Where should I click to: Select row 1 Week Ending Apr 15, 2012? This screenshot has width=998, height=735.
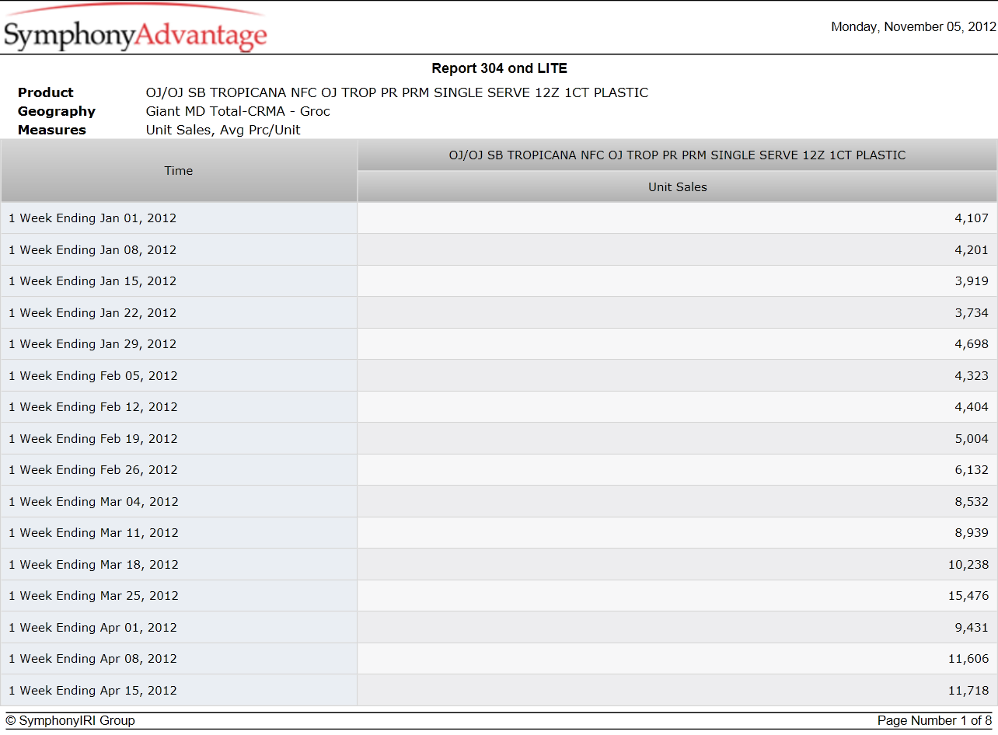[499, 690]
